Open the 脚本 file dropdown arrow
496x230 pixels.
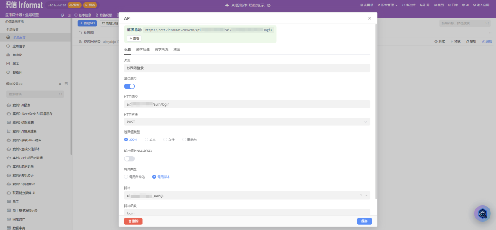[366, 196]
